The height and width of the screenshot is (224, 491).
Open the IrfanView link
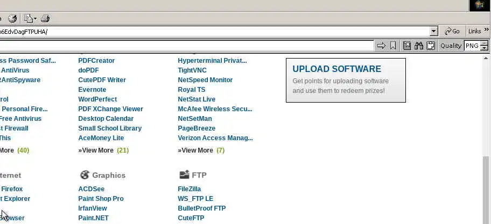93,208
